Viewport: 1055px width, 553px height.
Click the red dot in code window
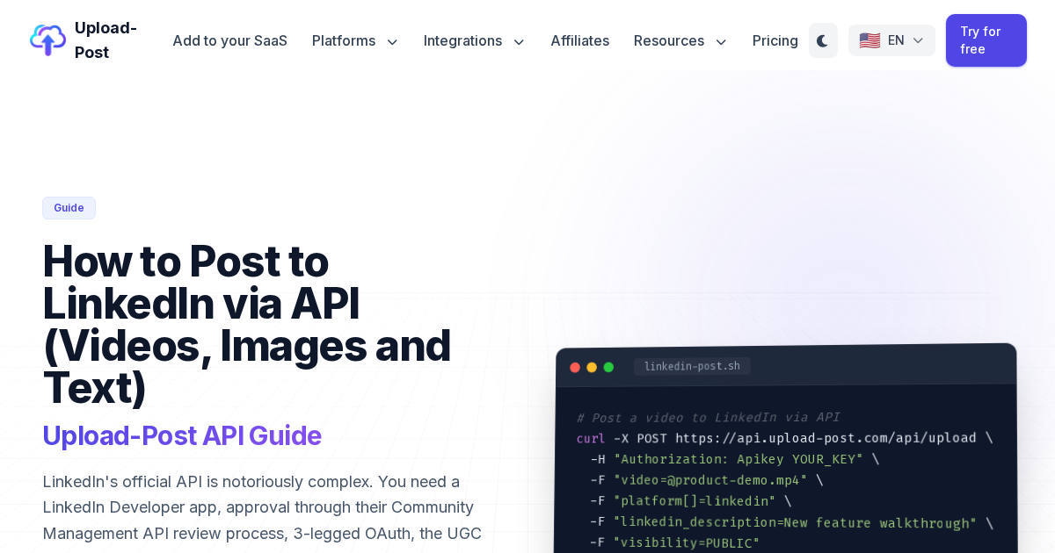tap(575, 368)
